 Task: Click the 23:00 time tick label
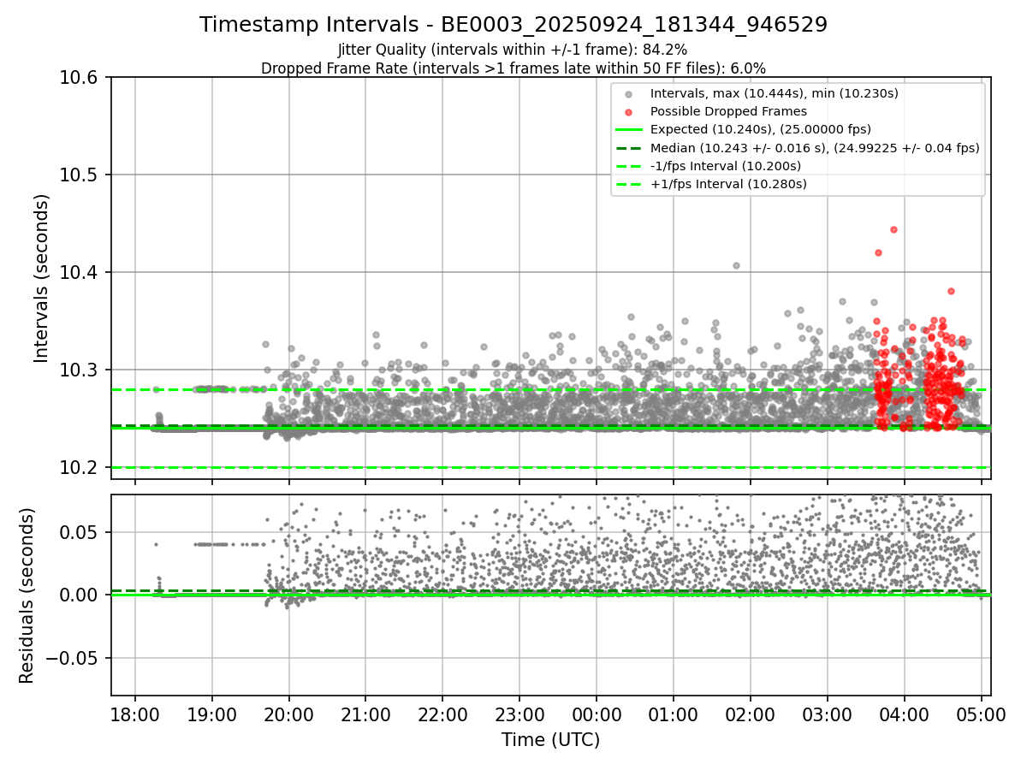pyautogui.click(x=519, y=714)
